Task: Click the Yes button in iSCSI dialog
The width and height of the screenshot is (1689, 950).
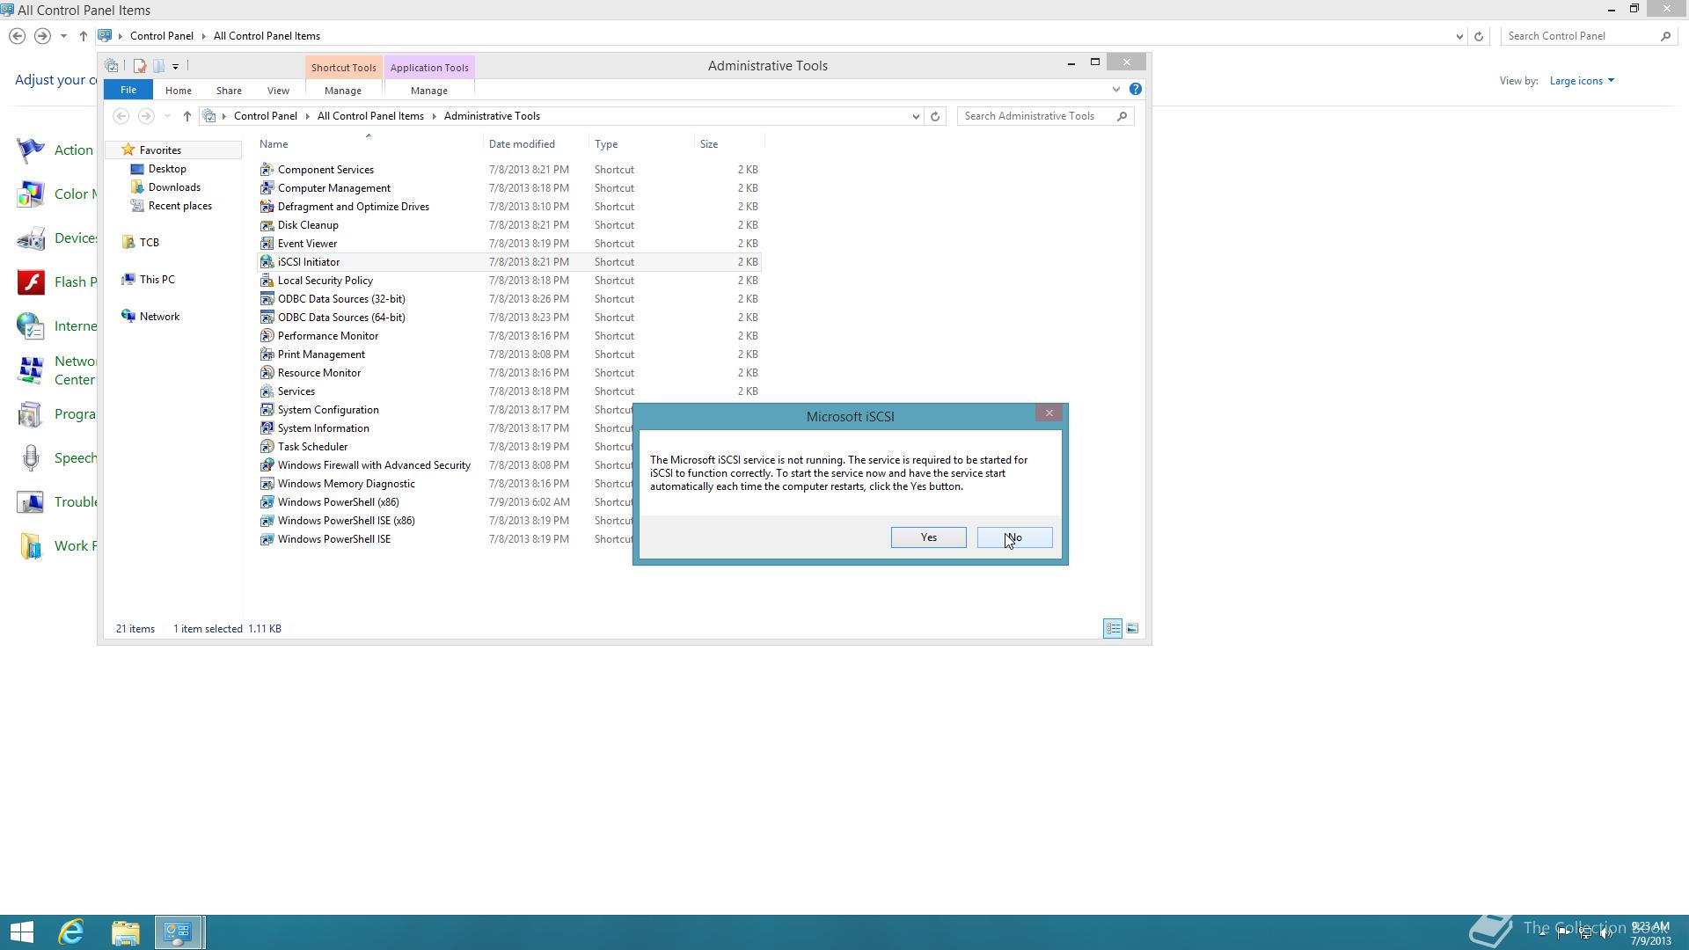Action: (928, 537)
